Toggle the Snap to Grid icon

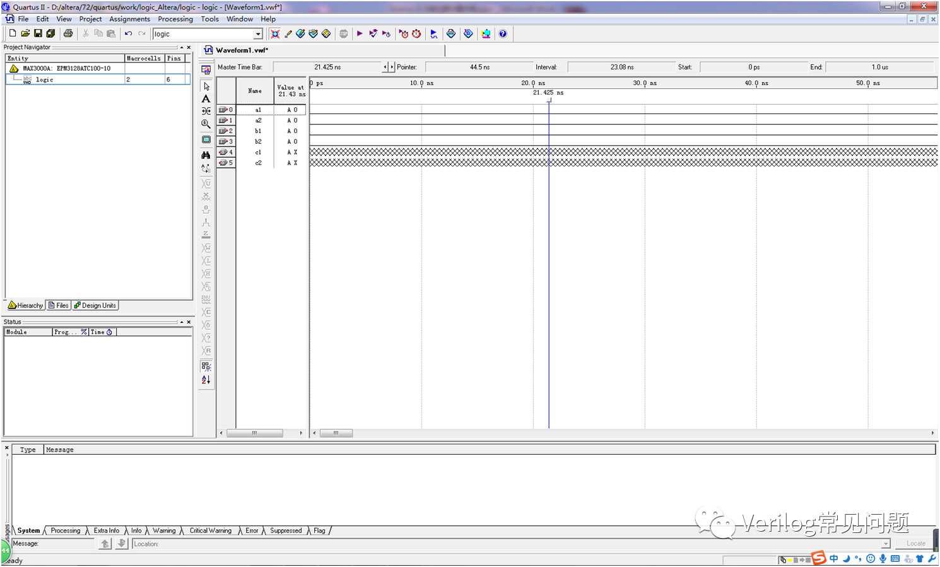coord(206,366)
